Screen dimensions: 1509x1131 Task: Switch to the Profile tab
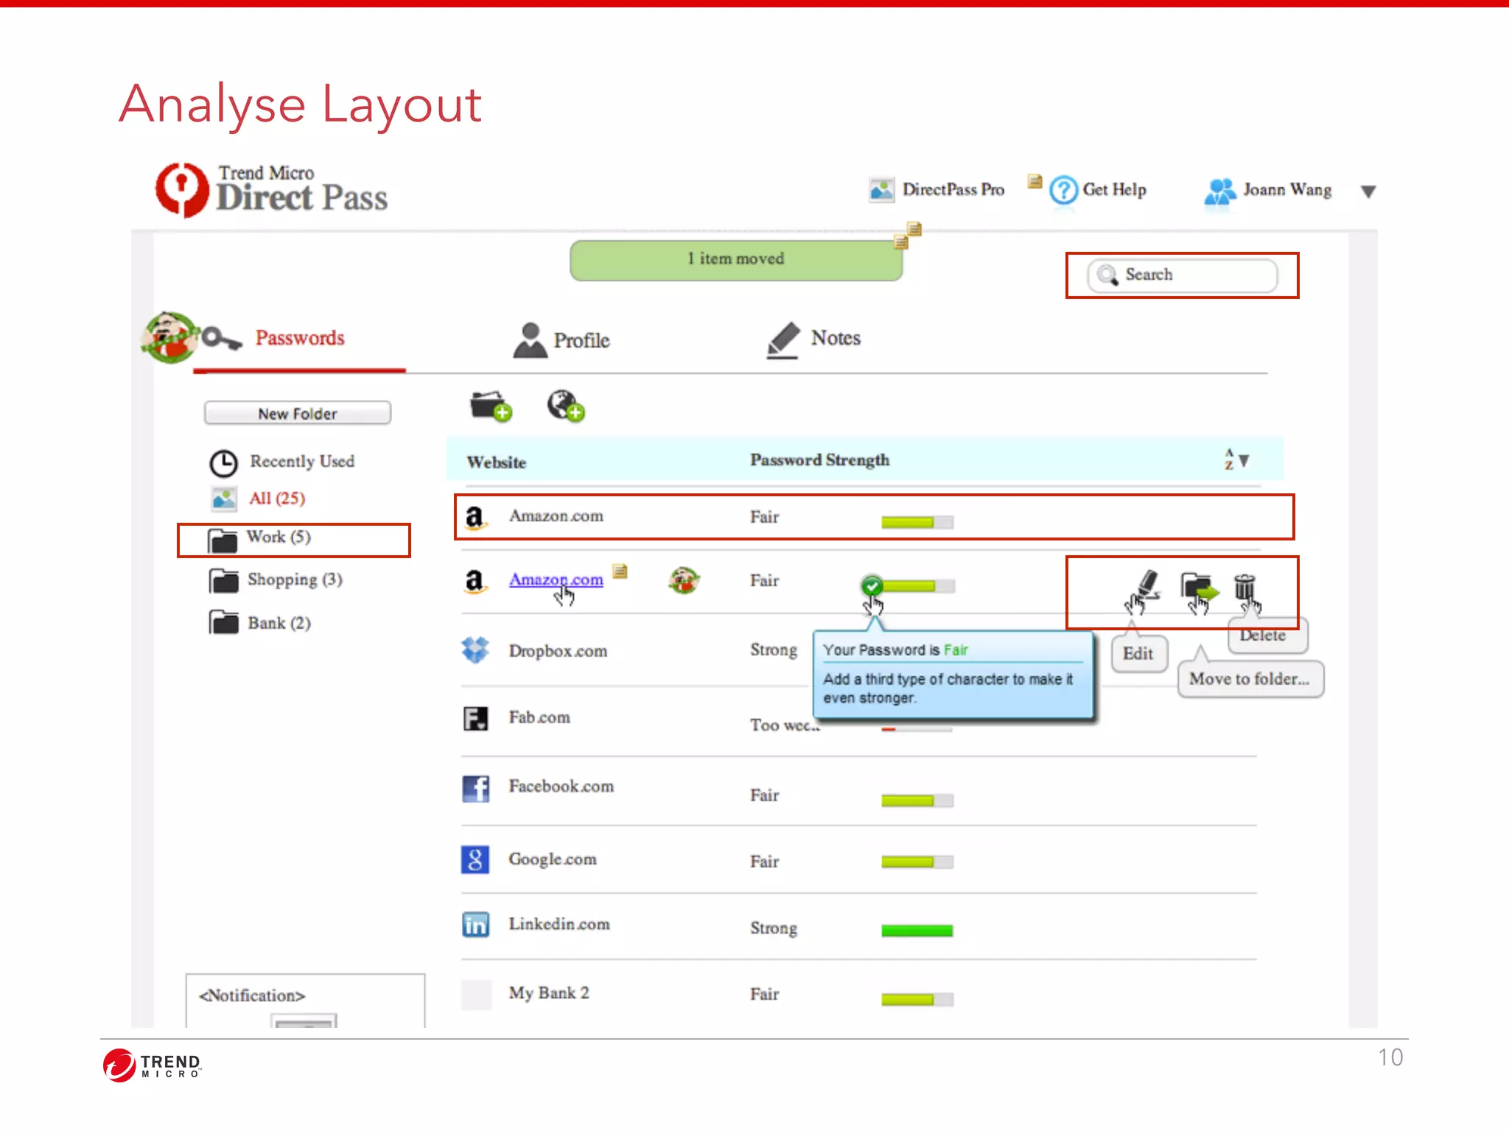point(581,340)
